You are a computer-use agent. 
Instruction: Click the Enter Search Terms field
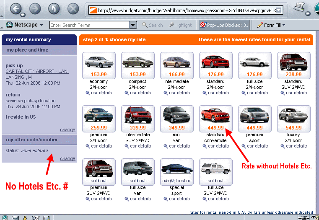coord(89,25)
